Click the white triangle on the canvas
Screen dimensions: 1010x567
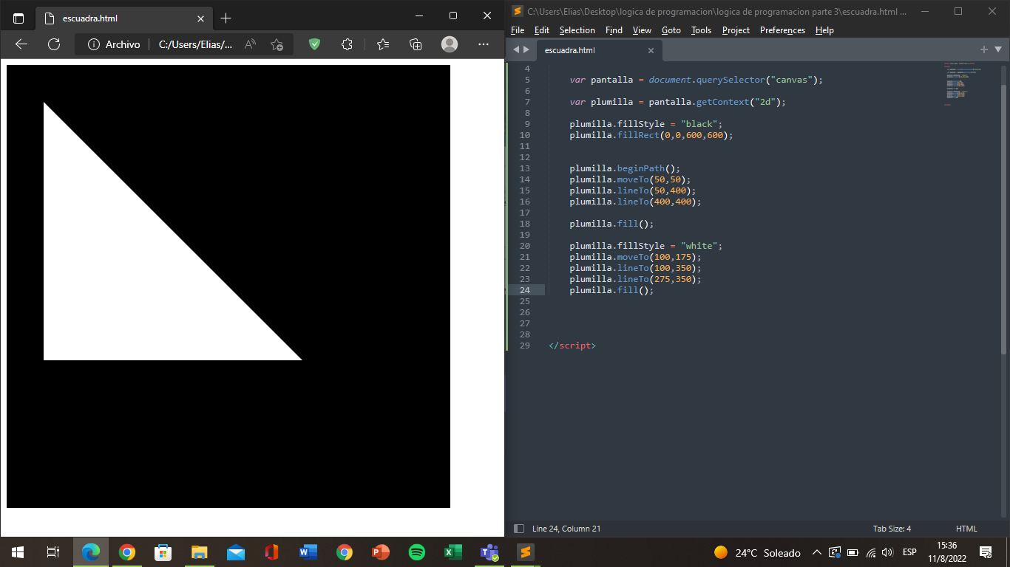pyautogui.click(x=129, y=275)
